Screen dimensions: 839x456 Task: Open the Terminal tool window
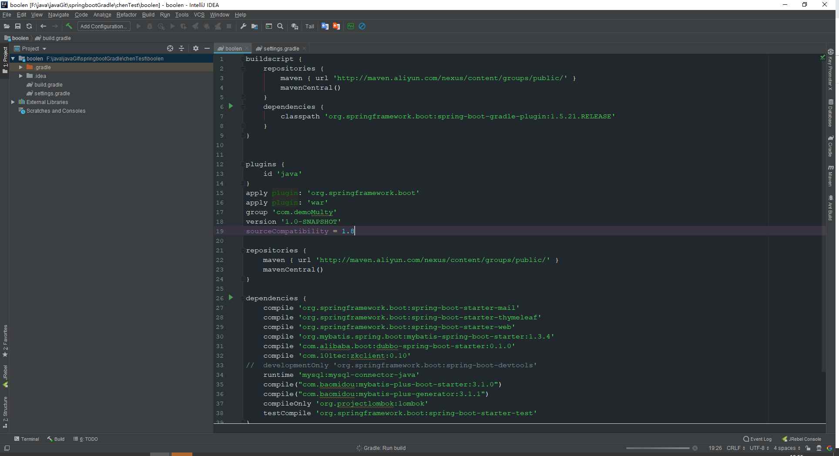(27, 439)
